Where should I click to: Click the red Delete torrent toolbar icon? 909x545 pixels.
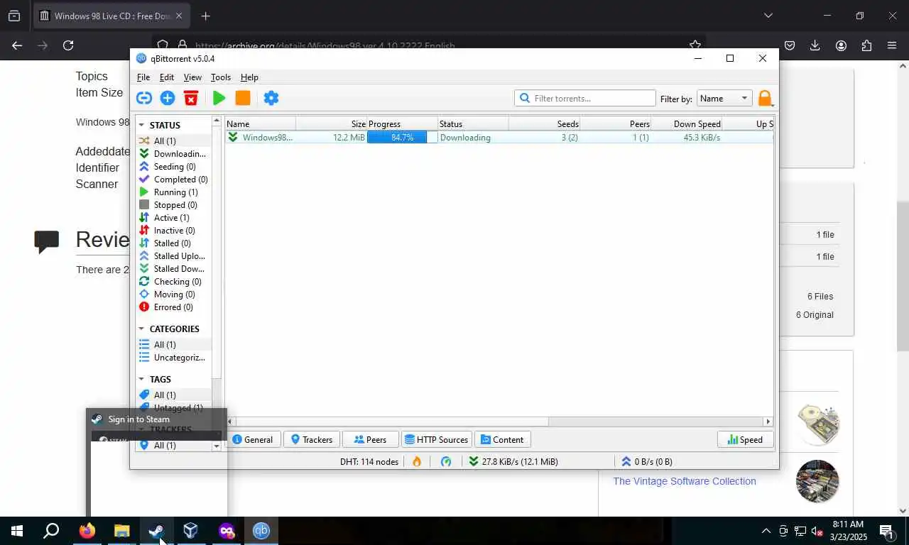point(190,98)
